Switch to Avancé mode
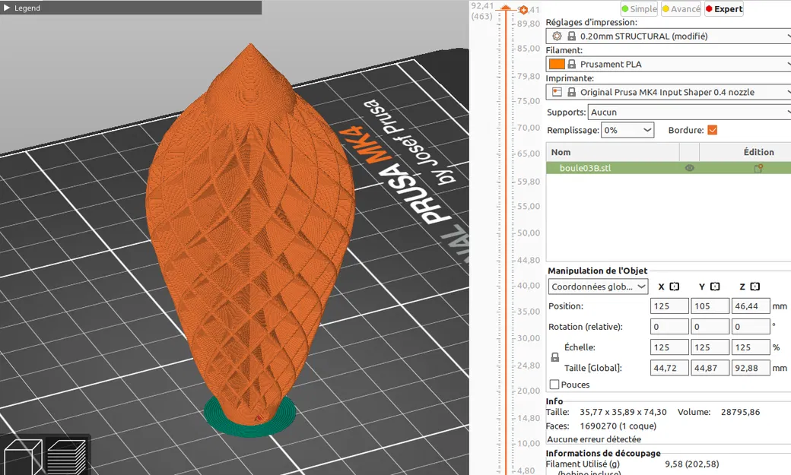 click(681, 8)
